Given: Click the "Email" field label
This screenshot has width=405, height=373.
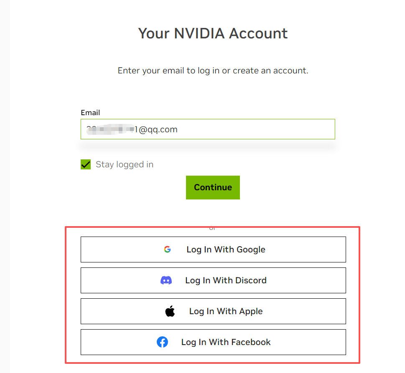Looking at the screenshot, I should (x=90, y=113).
